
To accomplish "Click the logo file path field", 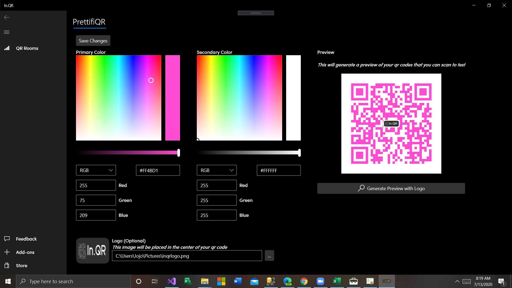I will point(187,256).
